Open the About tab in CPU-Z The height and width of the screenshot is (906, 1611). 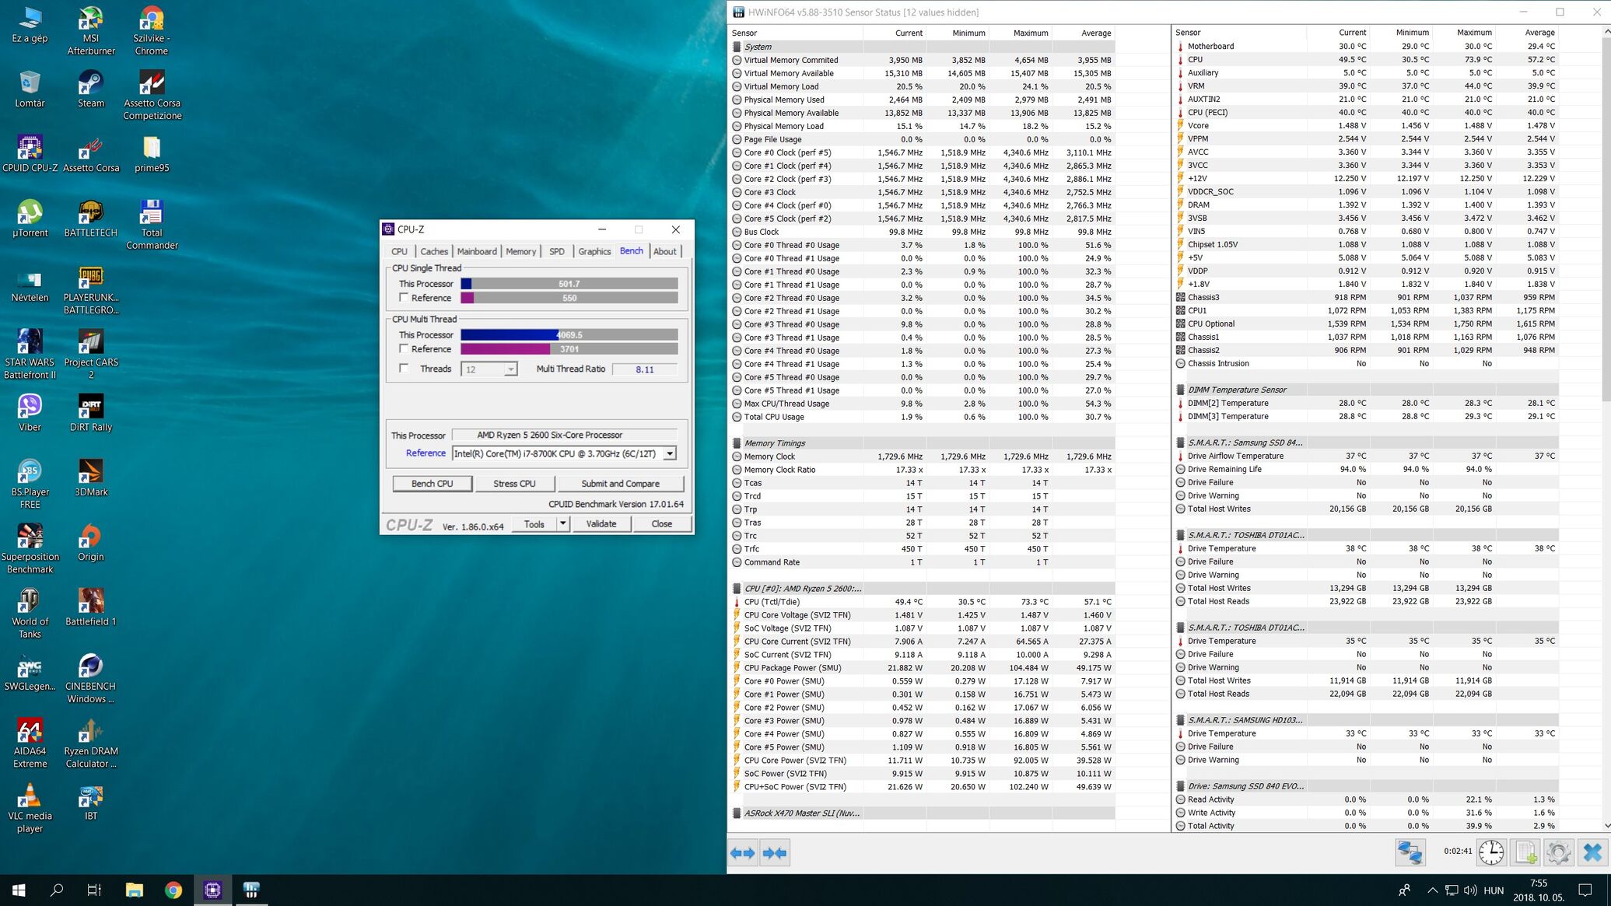665,251
